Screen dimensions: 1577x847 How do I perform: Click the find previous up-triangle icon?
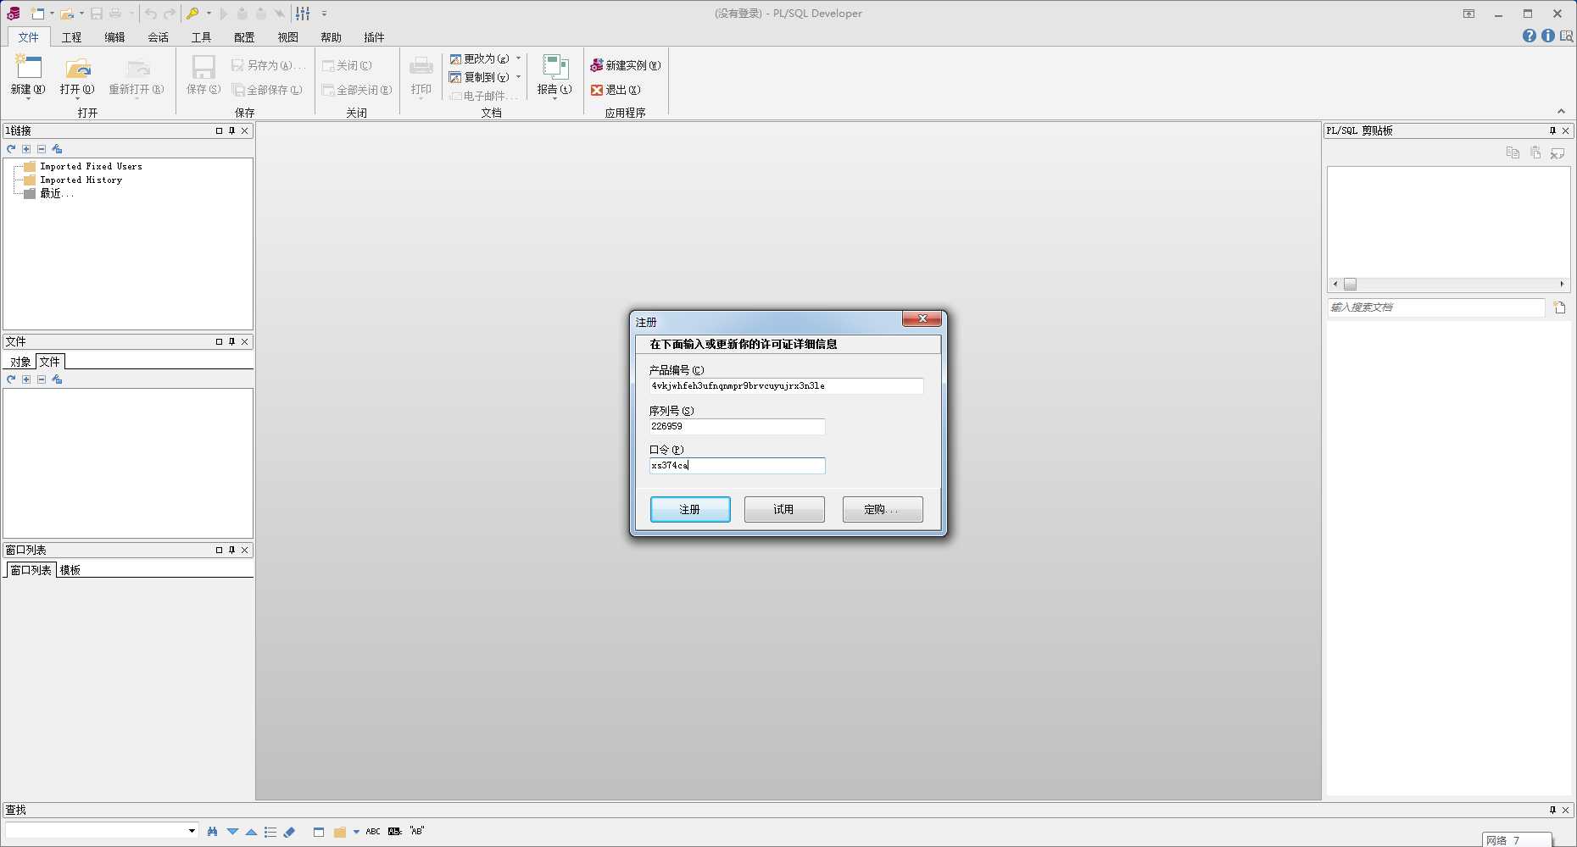(251, 832)
